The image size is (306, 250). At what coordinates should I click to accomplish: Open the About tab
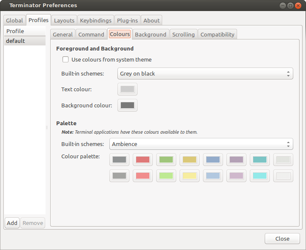[x=152, y=20]
